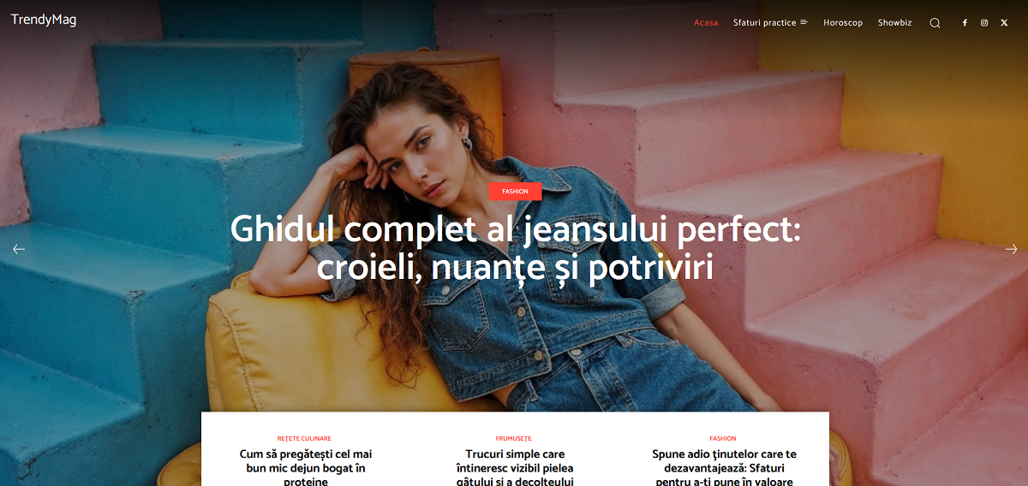
Task: Visit the Facebook social icon
Action: click(x=965, y=23)
